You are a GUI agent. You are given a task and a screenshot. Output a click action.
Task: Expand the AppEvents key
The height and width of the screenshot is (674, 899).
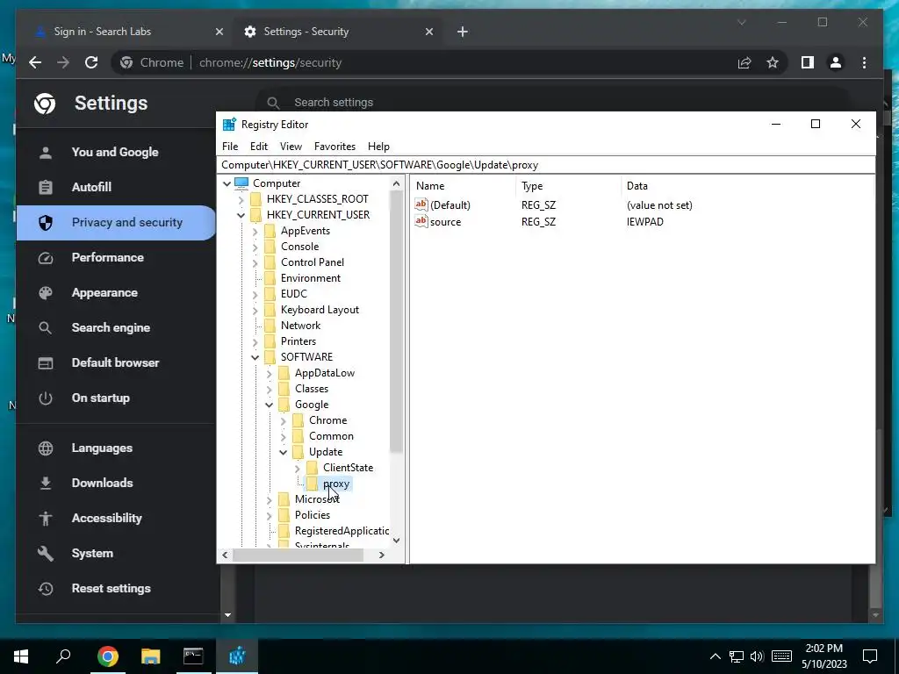[x=255, y=231]
